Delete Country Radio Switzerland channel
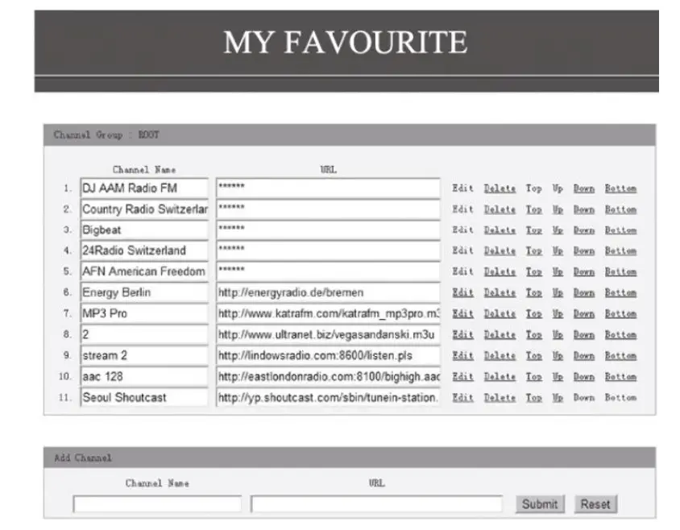 point(500,209)
